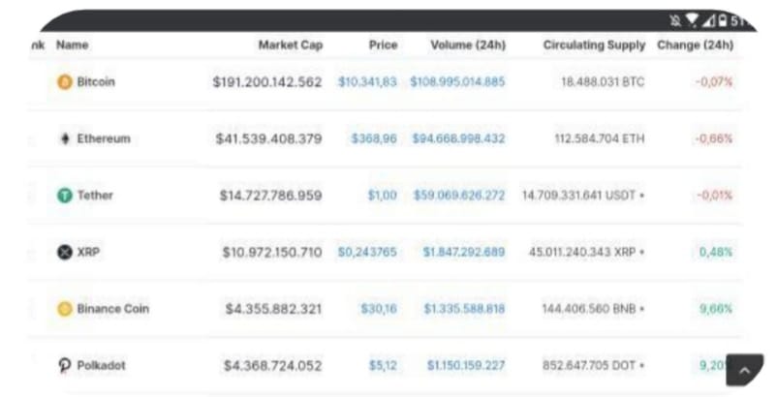Tap the scroll-to-top arrow button
The height and width of the screenshot is (397, 777).
pos(744,370)
